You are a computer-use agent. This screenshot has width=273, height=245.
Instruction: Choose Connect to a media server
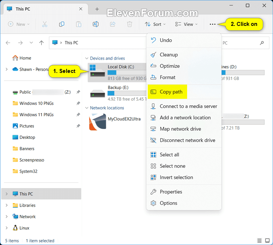184,106
